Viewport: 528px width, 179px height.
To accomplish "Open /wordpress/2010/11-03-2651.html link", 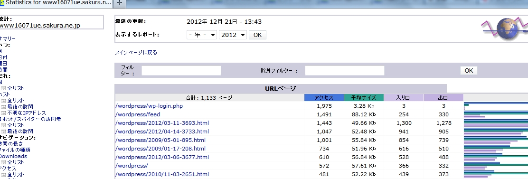I will pyautogui.click(x=162, y=174).
